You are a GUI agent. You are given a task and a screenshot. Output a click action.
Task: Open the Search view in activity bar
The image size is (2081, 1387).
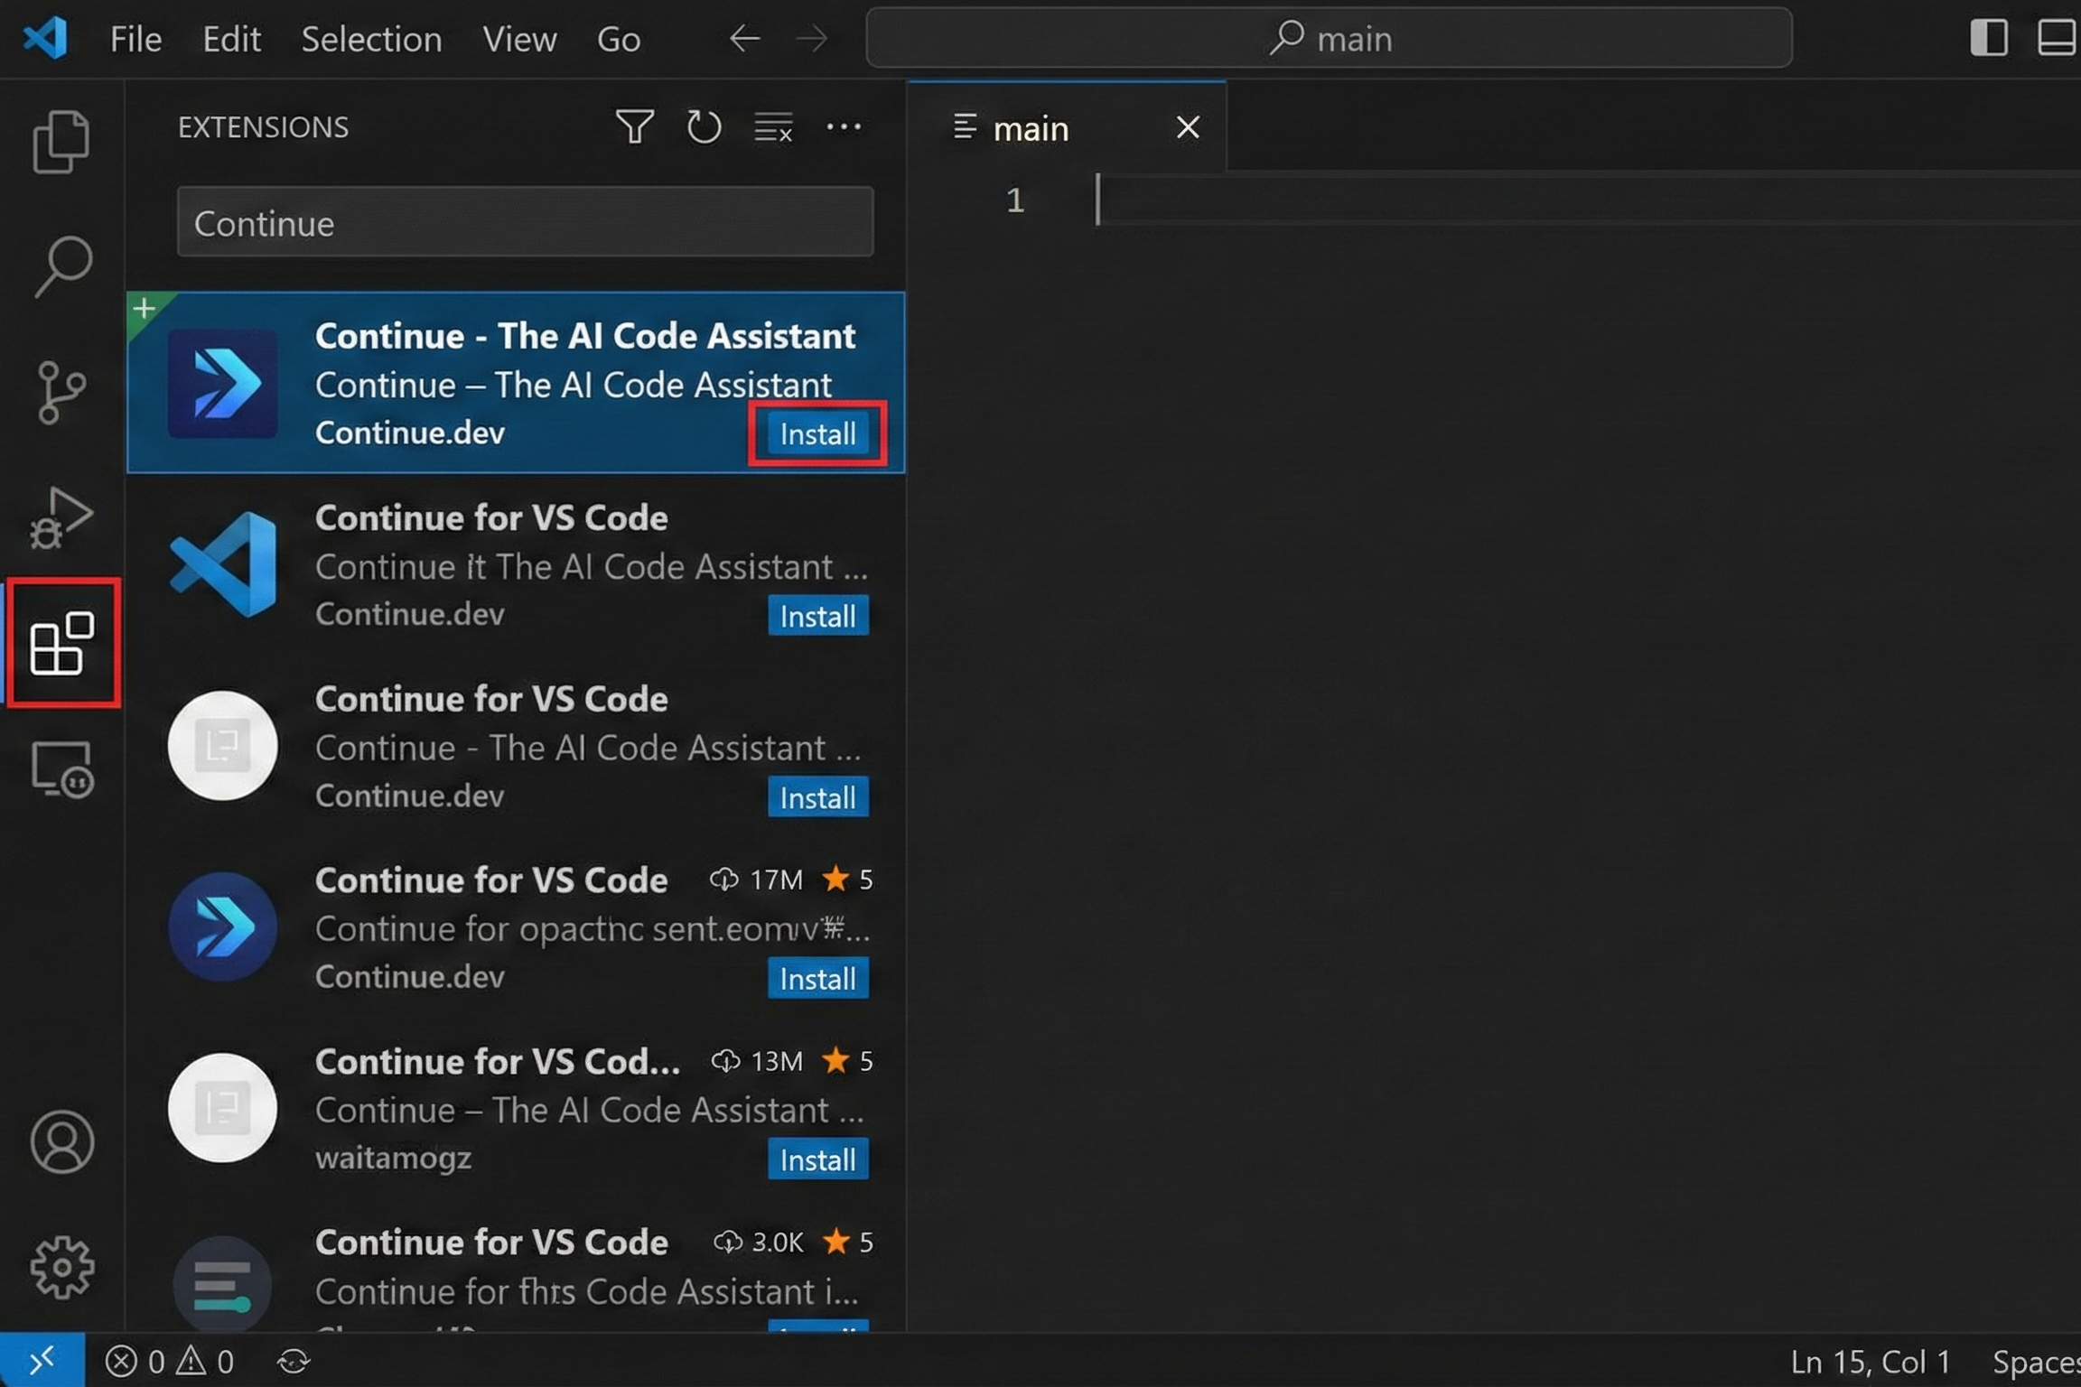coord(62,265)
